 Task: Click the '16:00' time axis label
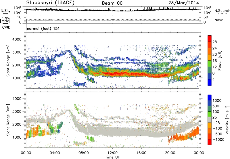pos(141,153)
